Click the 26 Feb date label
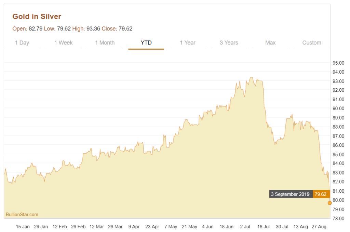 click(x=78, y=227)
